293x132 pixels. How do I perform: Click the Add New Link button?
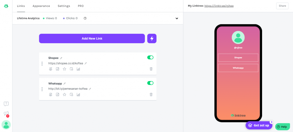pyautogui.click(x=92, y=39)
